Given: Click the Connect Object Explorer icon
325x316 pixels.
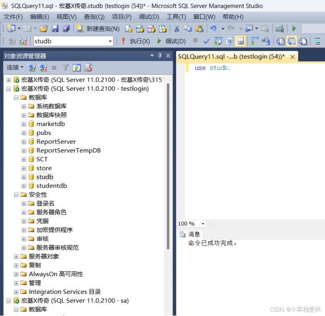Looking at the screenshot, I should [32, 68].
